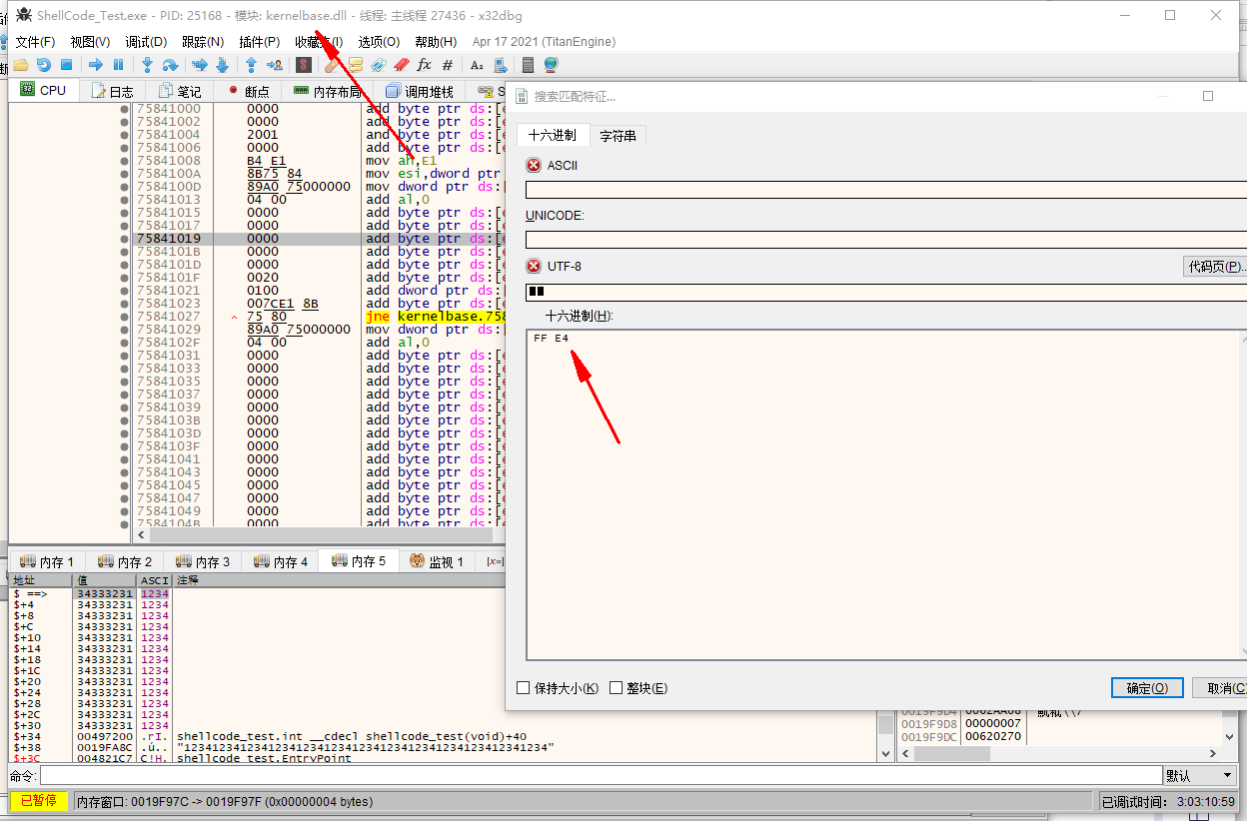
Task: Select the 十六进制 tab in search dialog
Action: (553, 135)
